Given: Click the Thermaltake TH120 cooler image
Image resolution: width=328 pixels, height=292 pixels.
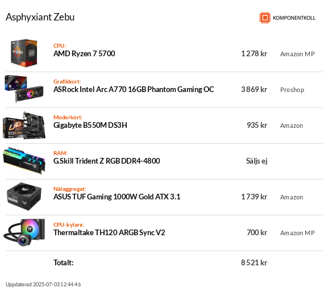Looking at the screenshot, I should (24, 232).
